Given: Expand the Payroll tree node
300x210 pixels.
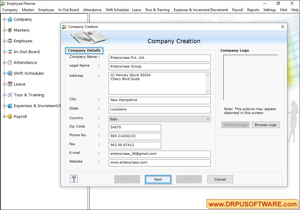Looking at the screenshot, I should point(4,116).
